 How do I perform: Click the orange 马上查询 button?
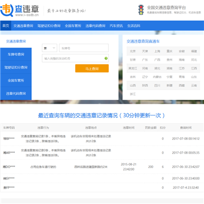coord(92,69)
